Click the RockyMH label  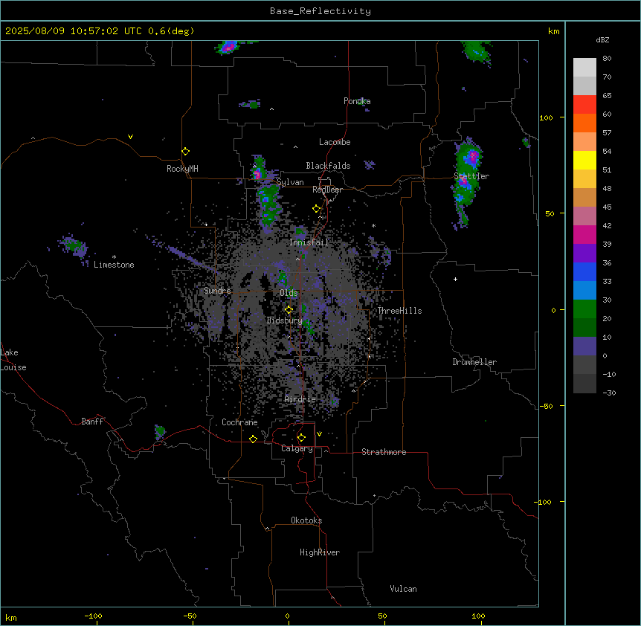[182, 169]
